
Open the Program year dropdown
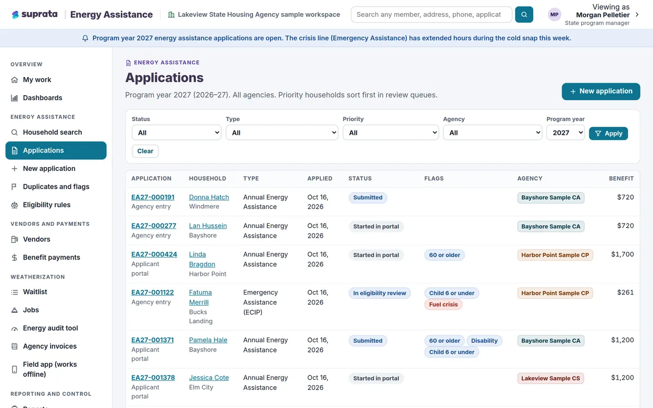tap(565, 133)
